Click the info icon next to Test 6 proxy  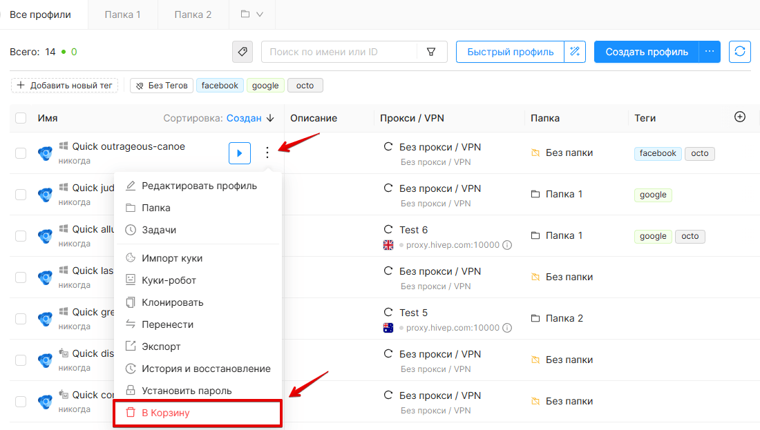click(507, 245)
